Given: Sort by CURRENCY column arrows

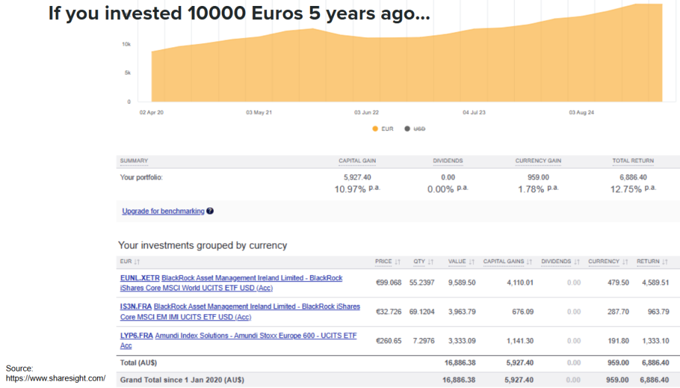Looking at the screenshot, I should (625, 262).
